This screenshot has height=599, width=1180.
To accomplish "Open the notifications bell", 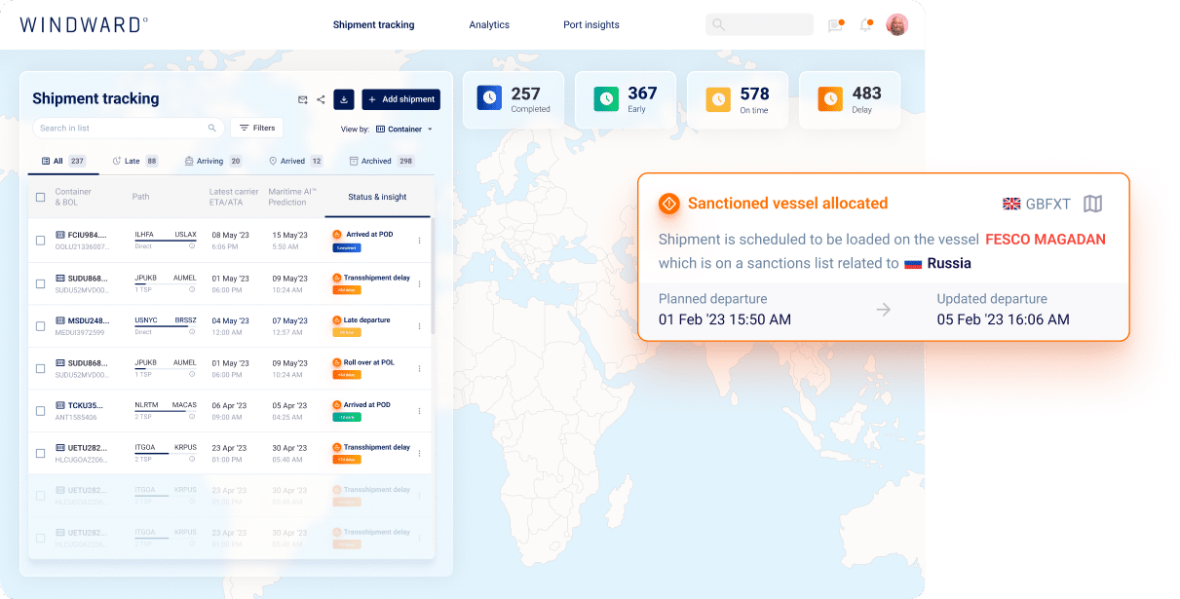I will (864, 25).
